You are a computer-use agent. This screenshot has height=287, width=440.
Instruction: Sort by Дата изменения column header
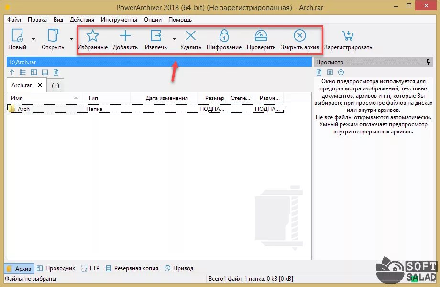(169, 98)
